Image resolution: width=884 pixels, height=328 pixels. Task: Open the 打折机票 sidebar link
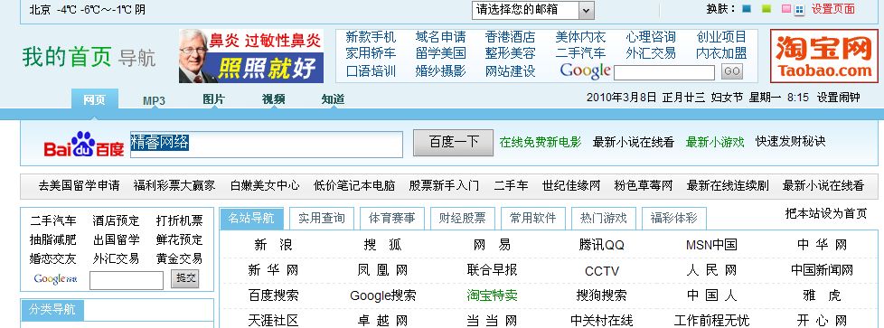tap(179, 220)
